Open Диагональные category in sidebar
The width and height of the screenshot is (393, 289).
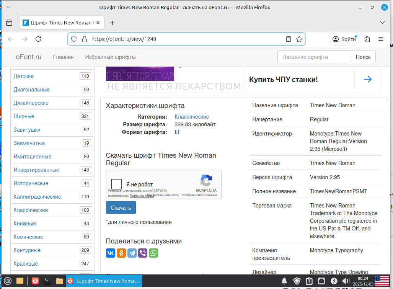click(32, 90)
